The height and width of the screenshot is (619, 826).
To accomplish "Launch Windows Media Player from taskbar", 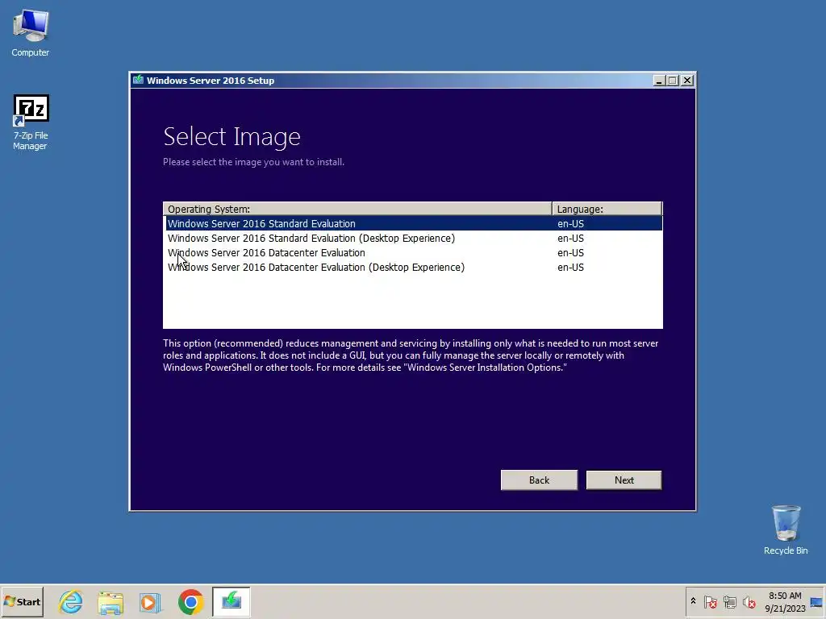I will (150, 601).
